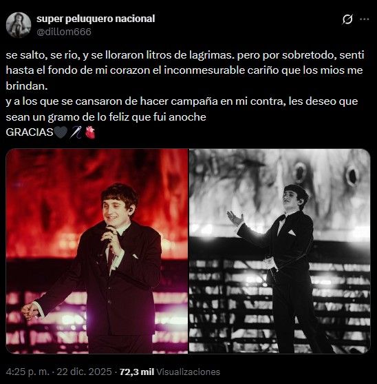The width and height of the screenshot is (377, 384).
Task: Open the red-background concert photo
Action: coord(97,251)
